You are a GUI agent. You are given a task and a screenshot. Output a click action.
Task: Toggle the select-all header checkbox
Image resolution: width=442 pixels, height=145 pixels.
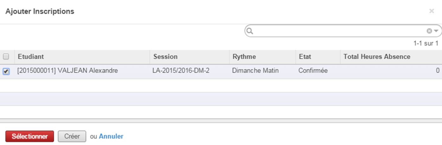(x=6, y=57)
